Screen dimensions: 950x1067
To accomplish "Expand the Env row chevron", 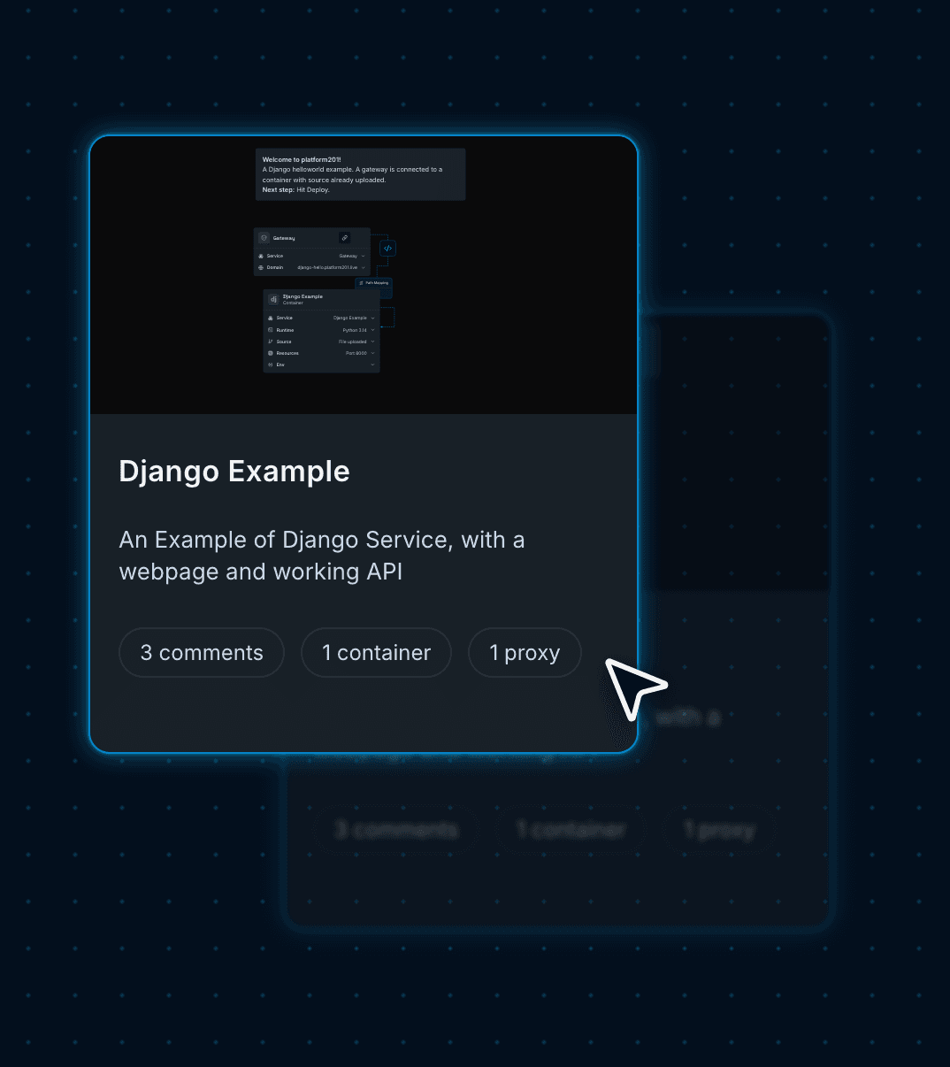I will [x=372, y=365].
